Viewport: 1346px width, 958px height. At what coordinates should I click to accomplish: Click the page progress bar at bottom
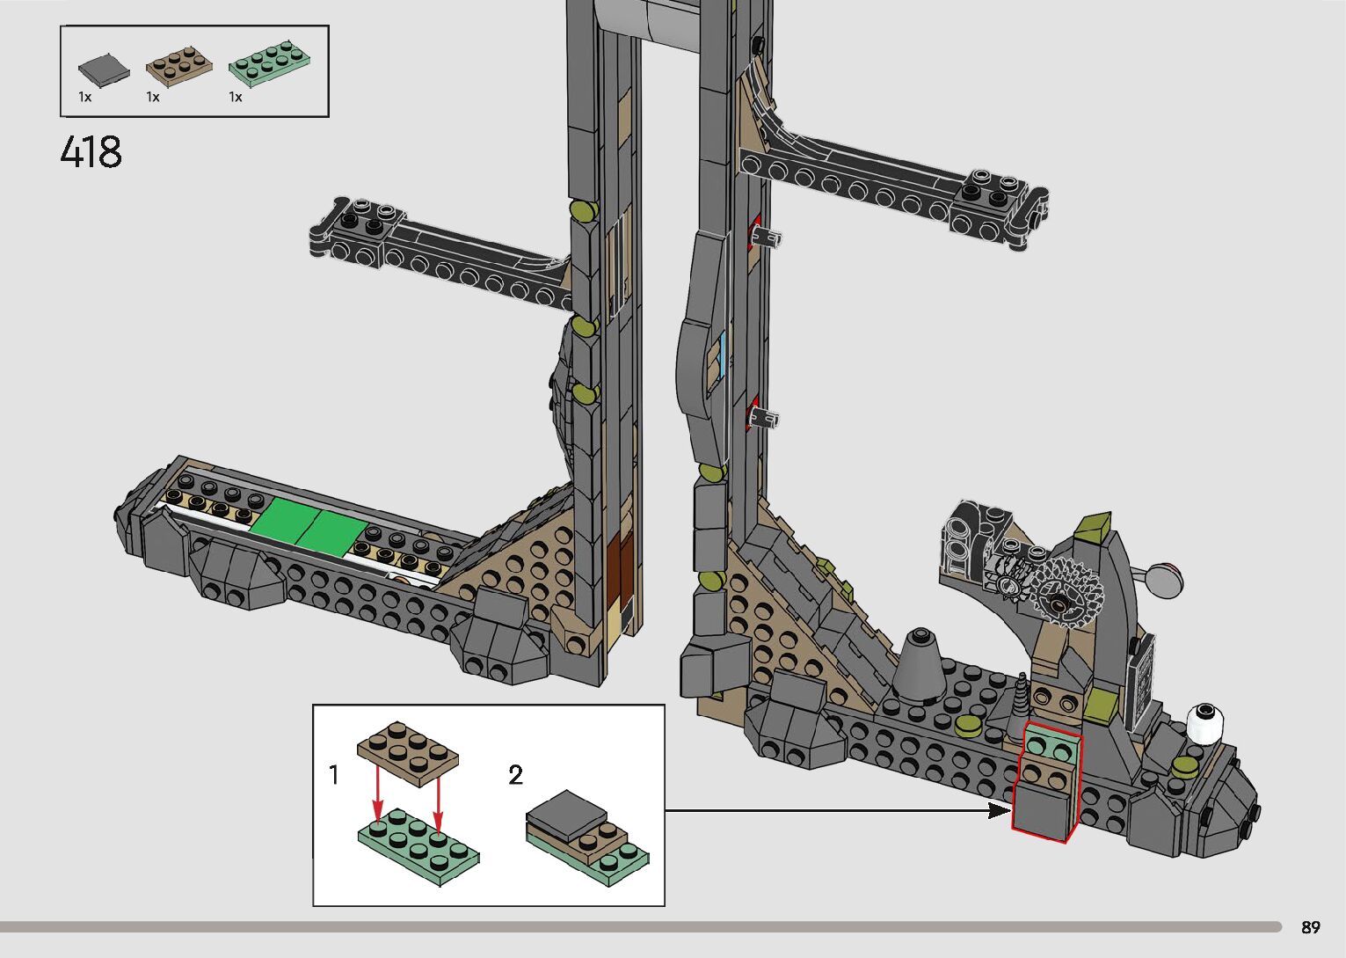pyautogui.click(x=640, y=926)
